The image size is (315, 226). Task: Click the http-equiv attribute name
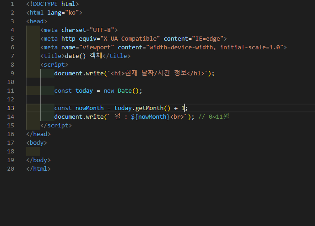(x=79, y=39)
